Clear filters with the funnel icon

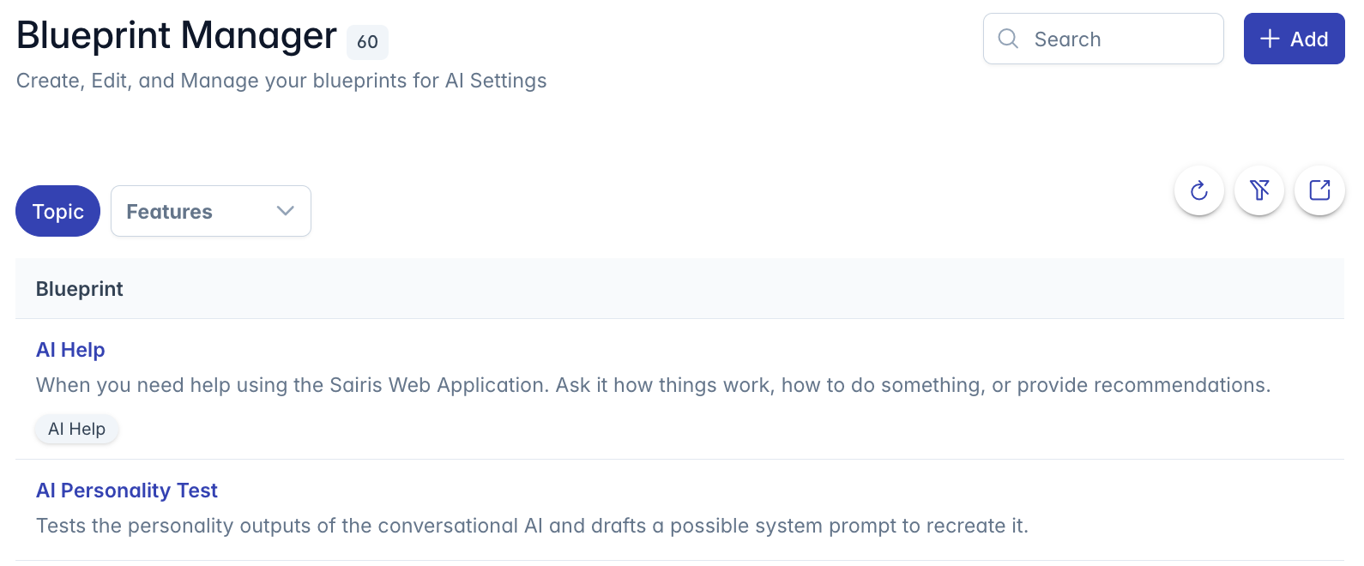1259,190
